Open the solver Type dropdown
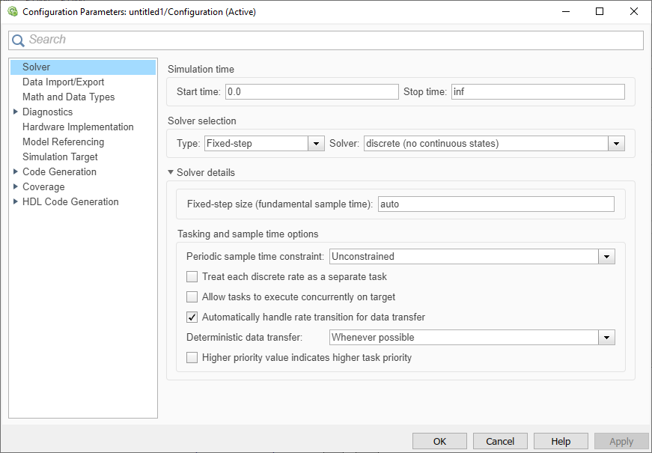Viewport: 652px width, 453px height. click(317, 143)
